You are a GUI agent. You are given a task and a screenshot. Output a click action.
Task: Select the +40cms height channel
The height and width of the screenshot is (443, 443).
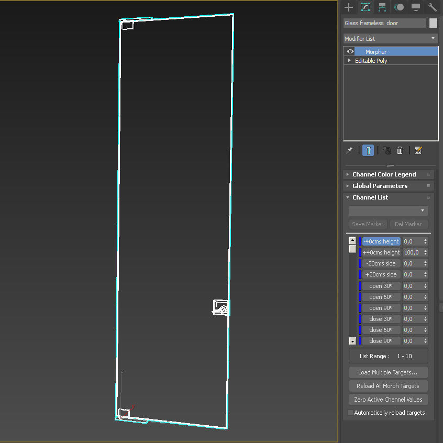coord(381,252)
